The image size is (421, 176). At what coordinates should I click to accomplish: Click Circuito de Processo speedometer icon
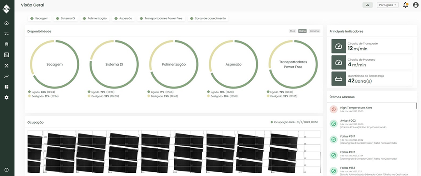point(338,62)
